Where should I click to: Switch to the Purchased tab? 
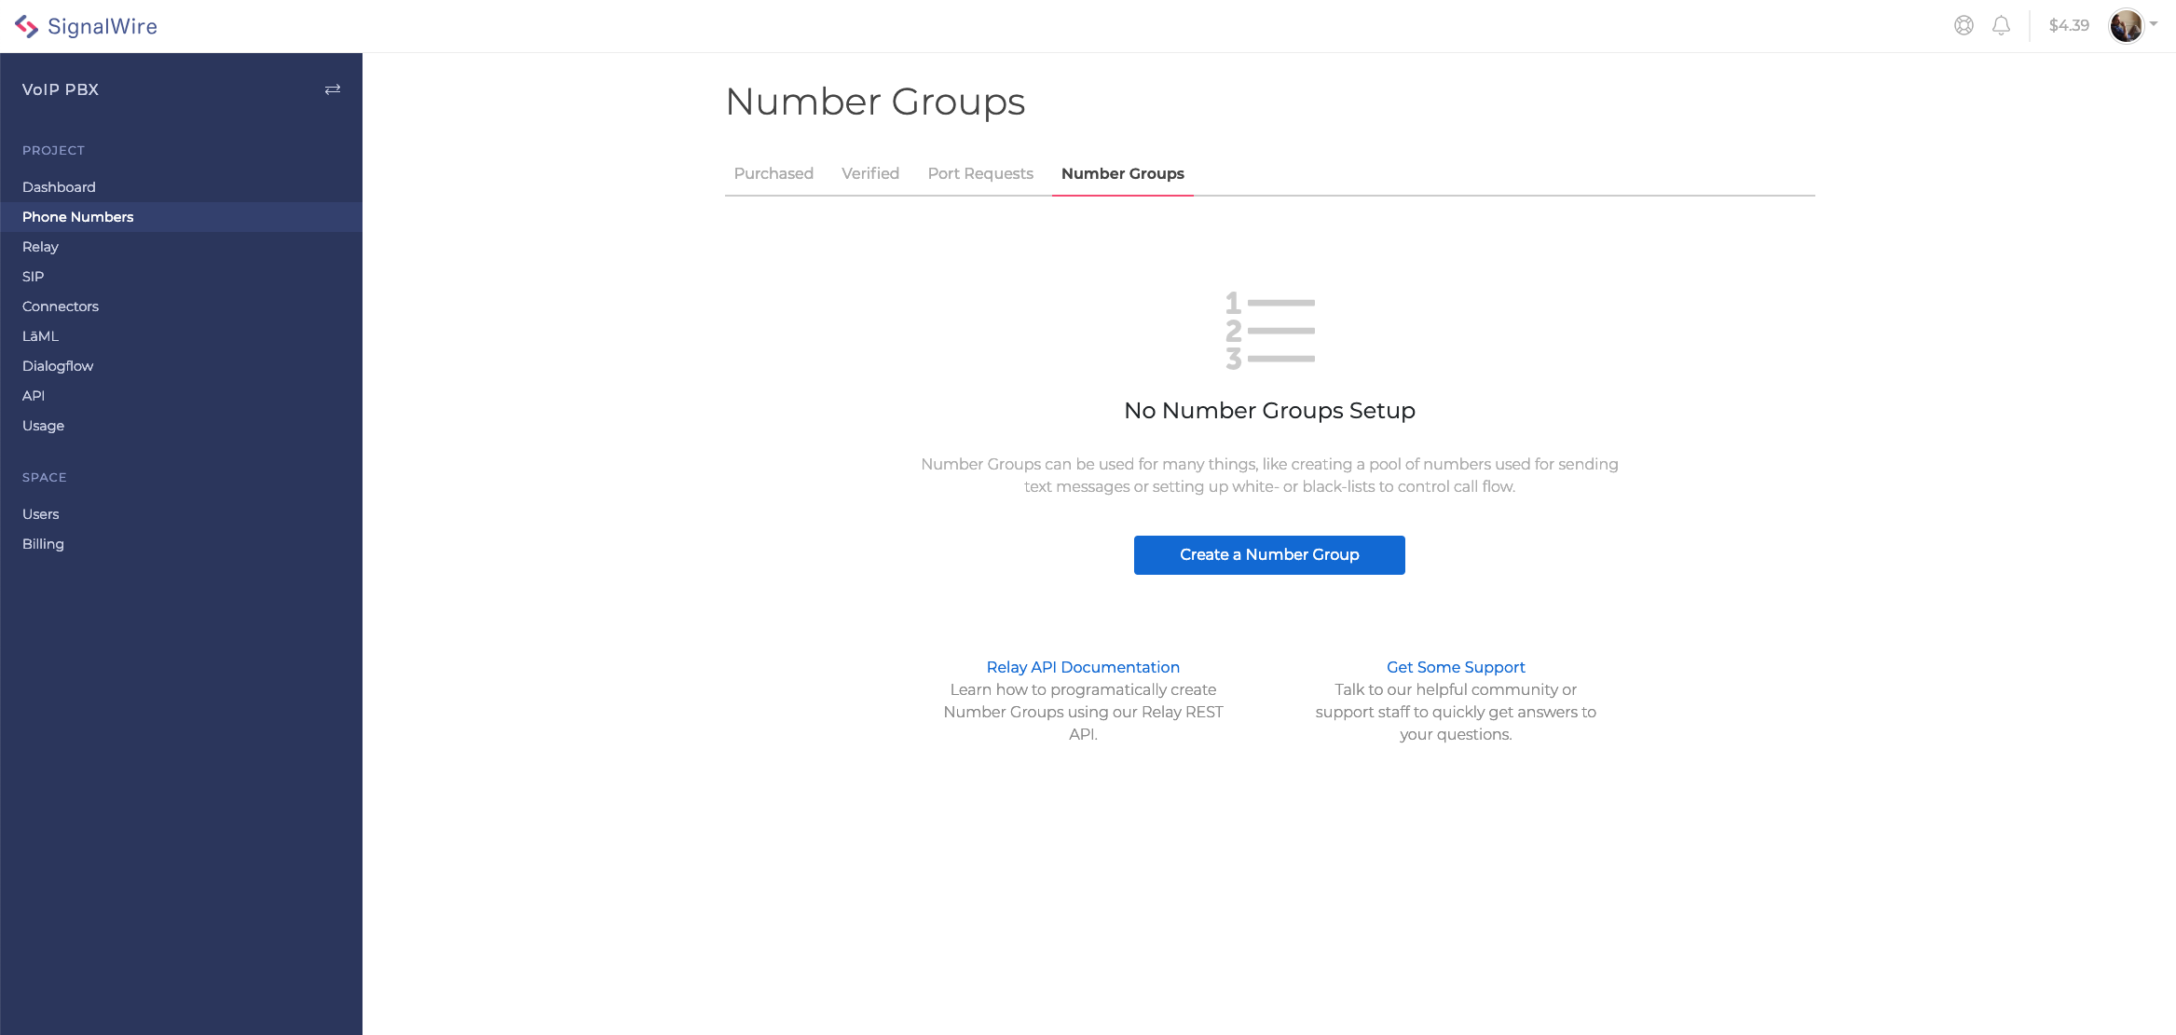(x=773, y=173)
